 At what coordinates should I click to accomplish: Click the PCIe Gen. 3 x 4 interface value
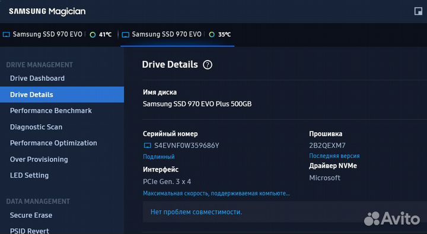tap(167, 182)
